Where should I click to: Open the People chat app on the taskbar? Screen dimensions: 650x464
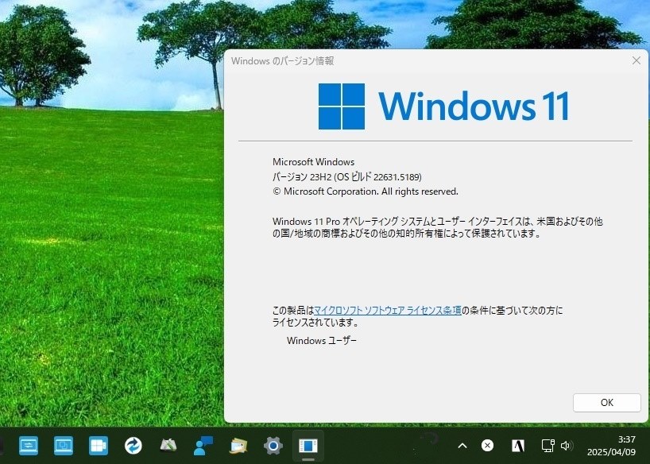[201, 445]
